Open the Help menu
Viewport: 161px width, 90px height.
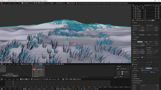[19, 3]
